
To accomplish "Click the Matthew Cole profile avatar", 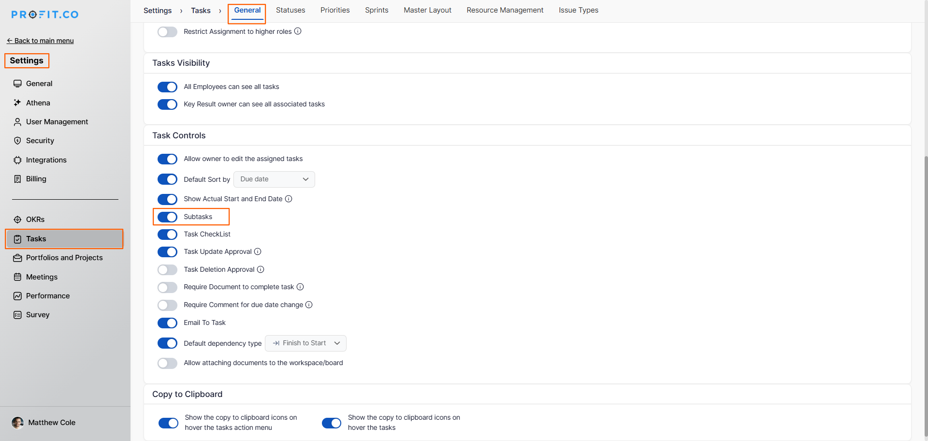I will pyautogui.click(x=17, y=423).
